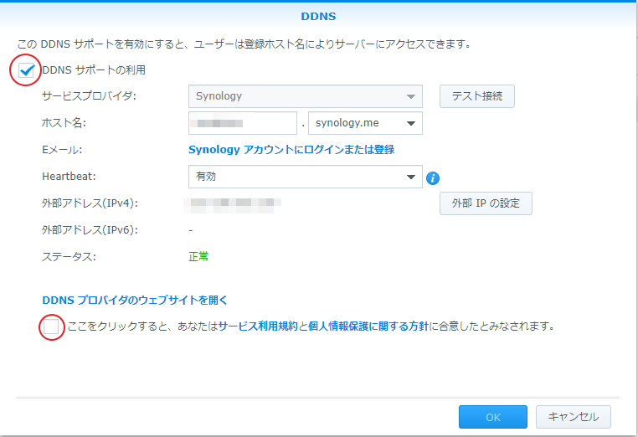Open the 個人情報保護に関する方針 link
Viewport: 638px width, 437px height.
pyautogui.click(x=368, y=326)
